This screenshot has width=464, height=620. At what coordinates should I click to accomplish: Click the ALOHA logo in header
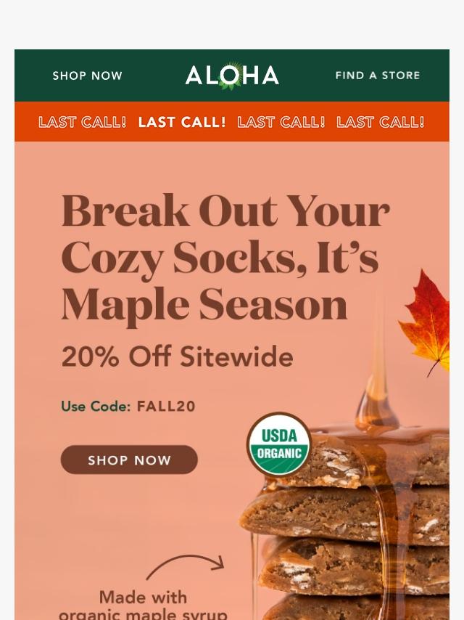coord(232,75)
